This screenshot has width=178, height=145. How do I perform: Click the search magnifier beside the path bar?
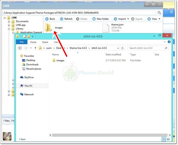pyautogui.click(x=159, y=13)
